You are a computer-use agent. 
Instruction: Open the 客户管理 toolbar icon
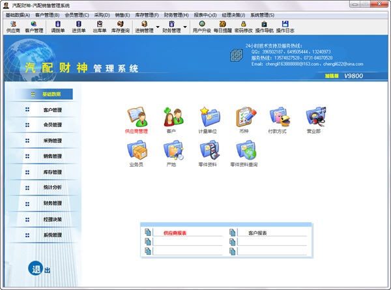click(34, 27)
